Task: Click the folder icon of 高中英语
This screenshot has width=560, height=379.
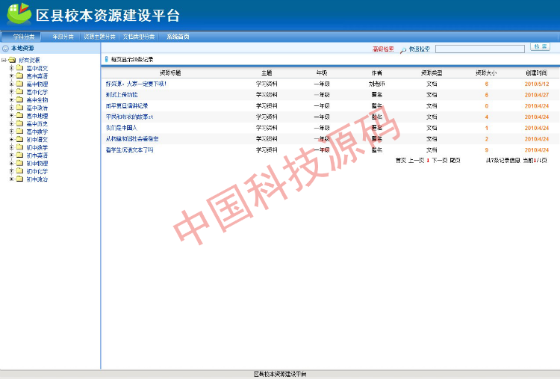Action: [20, 76]
